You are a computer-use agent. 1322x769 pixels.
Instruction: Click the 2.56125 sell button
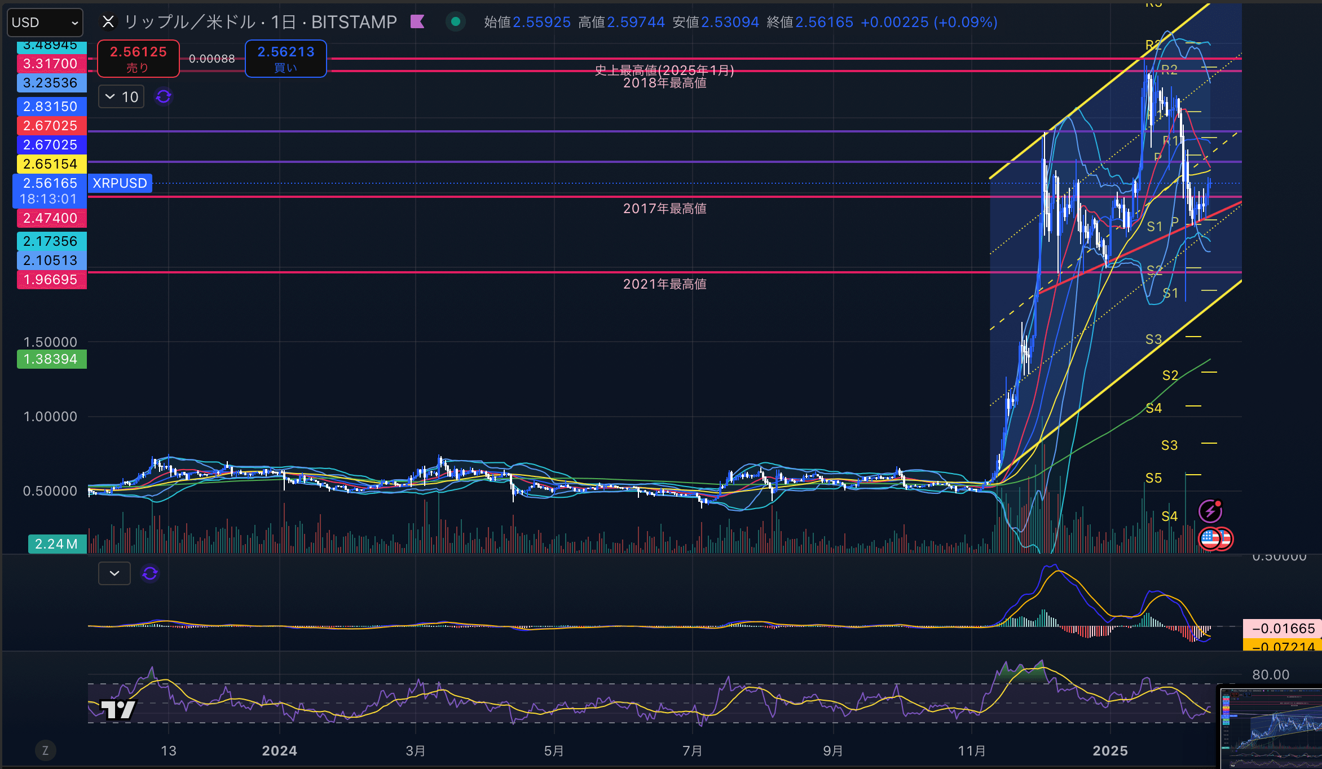click(x=138, y=59)
